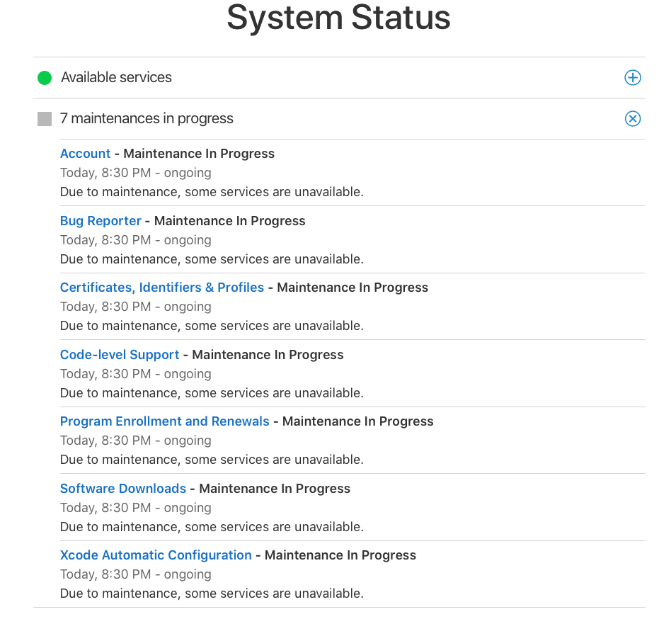Open the Account service link
659x619 pixels.
(86, 154)
